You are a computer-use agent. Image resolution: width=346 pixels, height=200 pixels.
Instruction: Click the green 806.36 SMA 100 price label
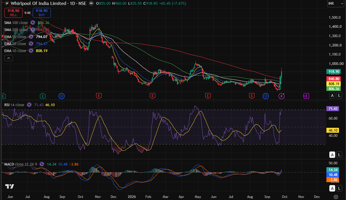(334, 89)
